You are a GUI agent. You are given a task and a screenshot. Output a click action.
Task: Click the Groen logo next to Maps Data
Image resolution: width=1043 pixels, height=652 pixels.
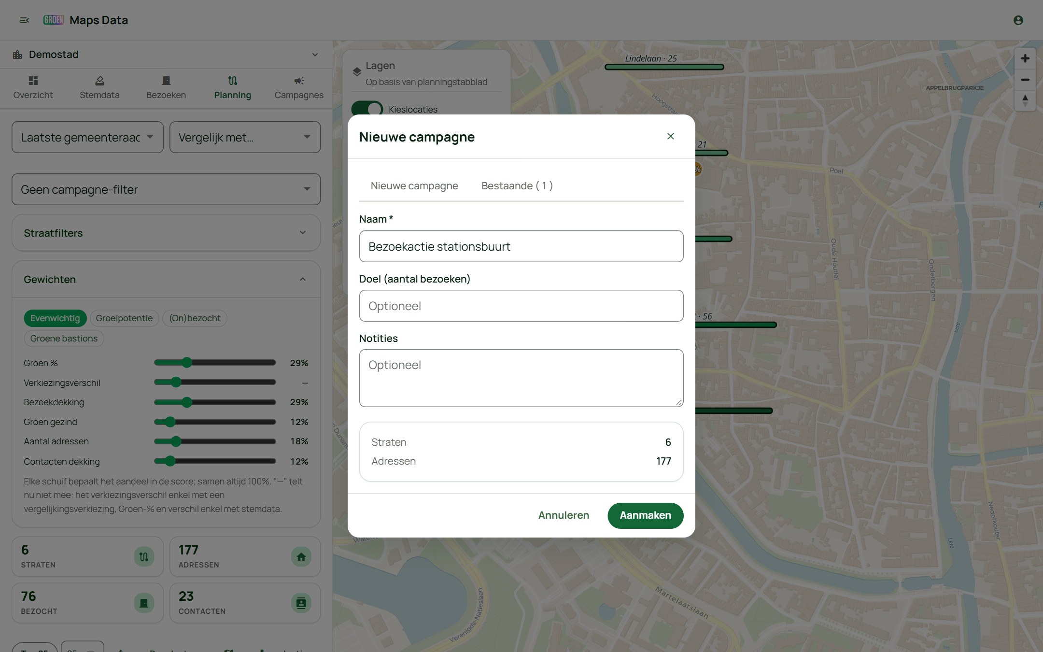pos(53,20)
